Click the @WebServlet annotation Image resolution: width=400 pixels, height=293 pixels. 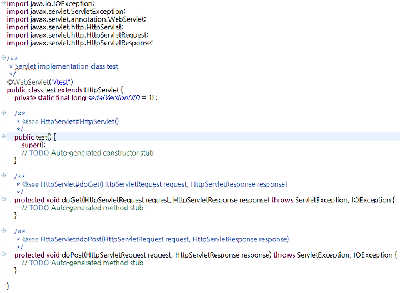[40, 82]
